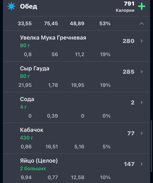Open details arrow for Кабачок

pyautogui.click(x=142, y=133)
